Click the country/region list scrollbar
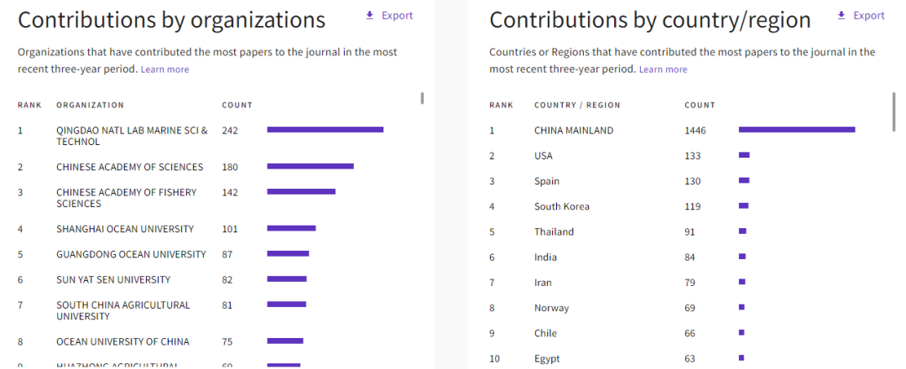 (x=894, y=112)
